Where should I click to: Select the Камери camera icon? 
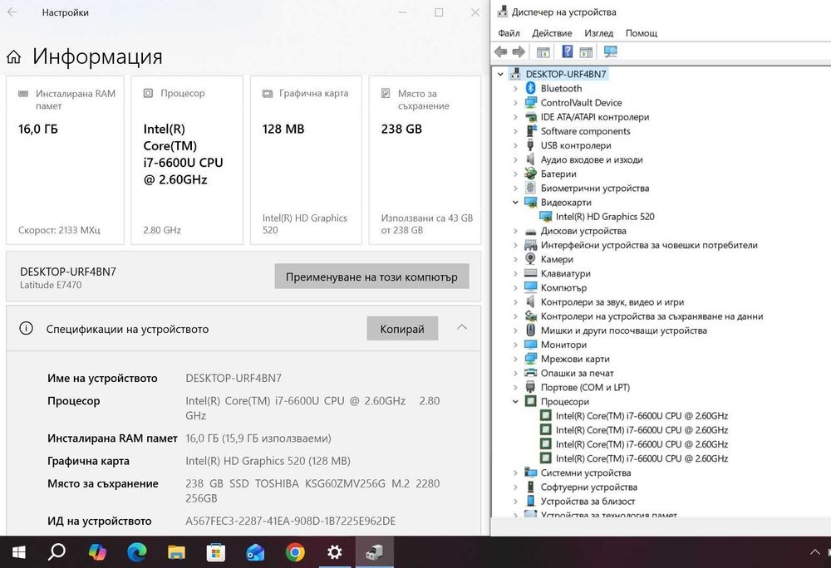click(530, 259)
